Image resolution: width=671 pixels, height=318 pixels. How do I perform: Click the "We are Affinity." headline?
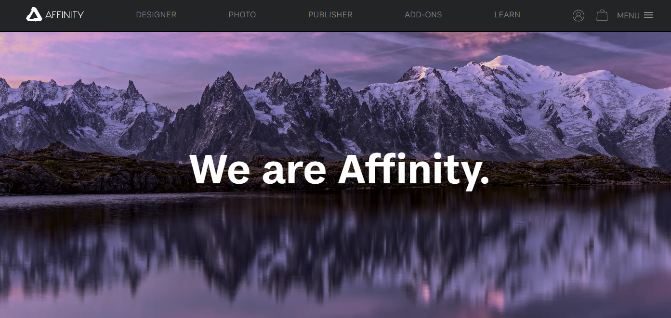point(340,169)
